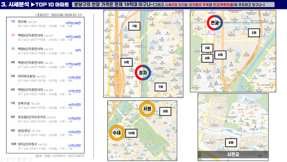Select the 1위 label box on the map
Screen dimensions: 287x162
[x=135, y=26]
